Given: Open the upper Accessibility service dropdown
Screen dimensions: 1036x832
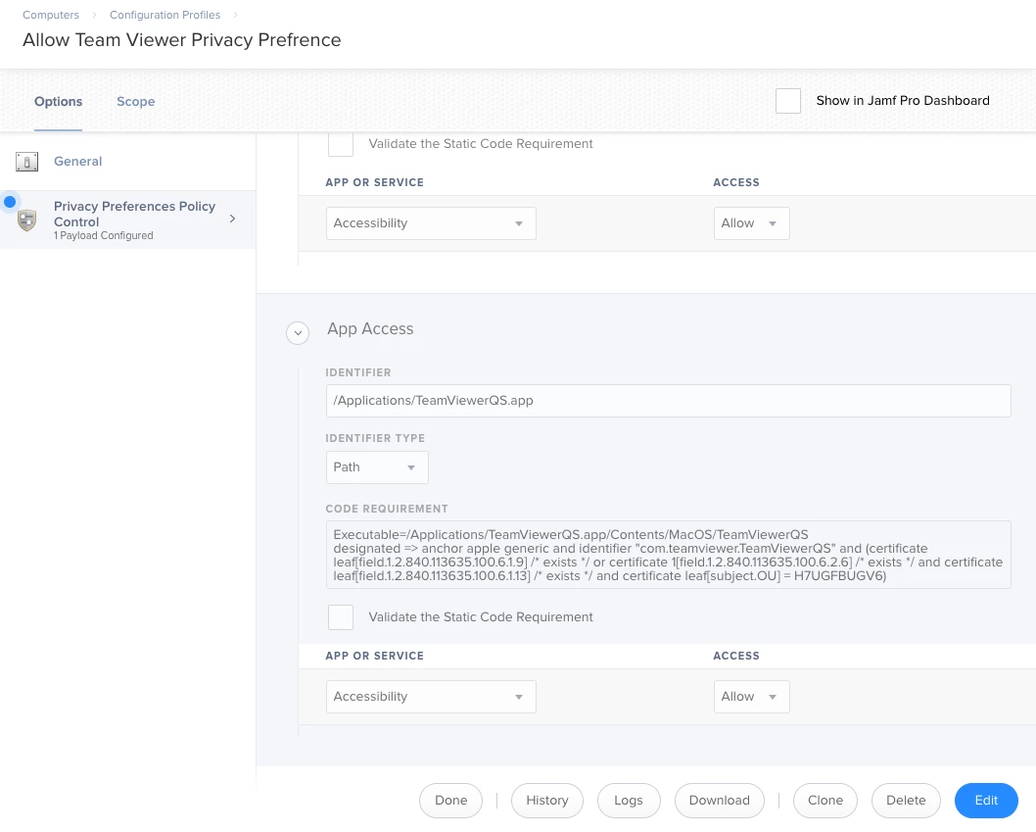Looking at the screenshot, I should click(431, 223).
